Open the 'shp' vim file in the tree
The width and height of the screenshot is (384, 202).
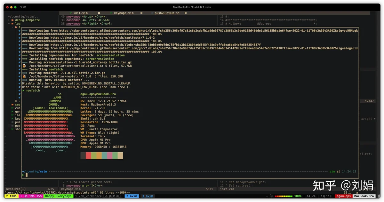point(18,129)
